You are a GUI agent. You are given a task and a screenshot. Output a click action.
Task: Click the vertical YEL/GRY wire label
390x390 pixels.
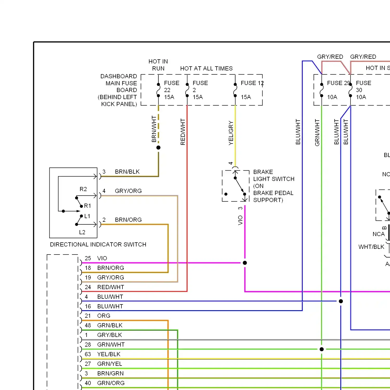pyautogui.click(x=231, y=133)
